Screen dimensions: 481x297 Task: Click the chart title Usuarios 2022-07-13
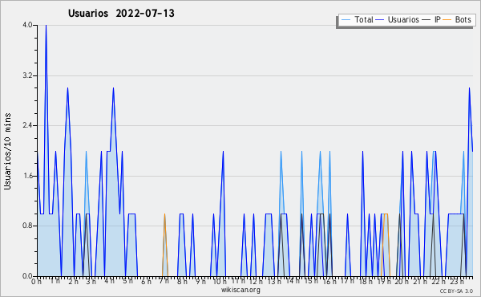pos(121,14)
